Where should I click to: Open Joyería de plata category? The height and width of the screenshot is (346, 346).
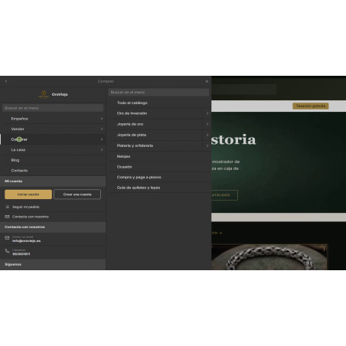click(132, 135)
